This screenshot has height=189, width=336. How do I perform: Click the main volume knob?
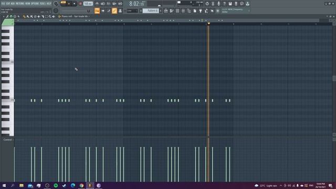pos(56,4)
